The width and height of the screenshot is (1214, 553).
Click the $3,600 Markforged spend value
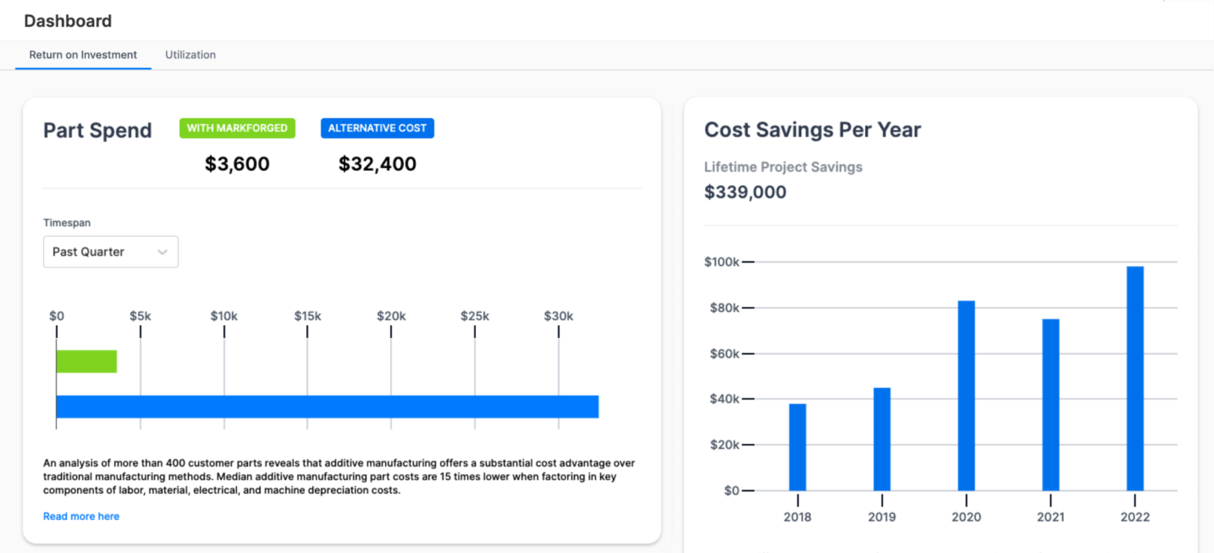tap(236, 164)
